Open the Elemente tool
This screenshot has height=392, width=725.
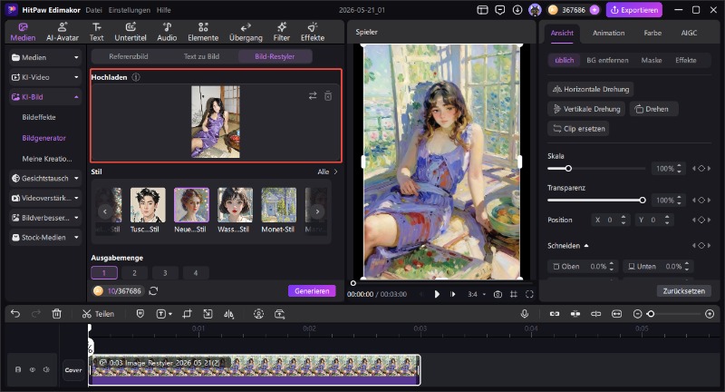[x=203, y=32]
